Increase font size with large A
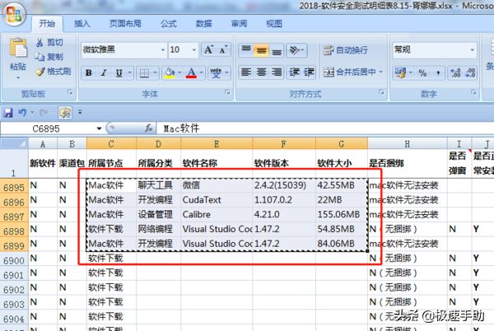Viewport: 494px width, 331px height. pyautogui.click(x=208, y=49)
